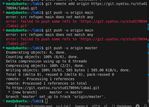
Task: Open notifications via the bell icon
Action: click(145, 106)
